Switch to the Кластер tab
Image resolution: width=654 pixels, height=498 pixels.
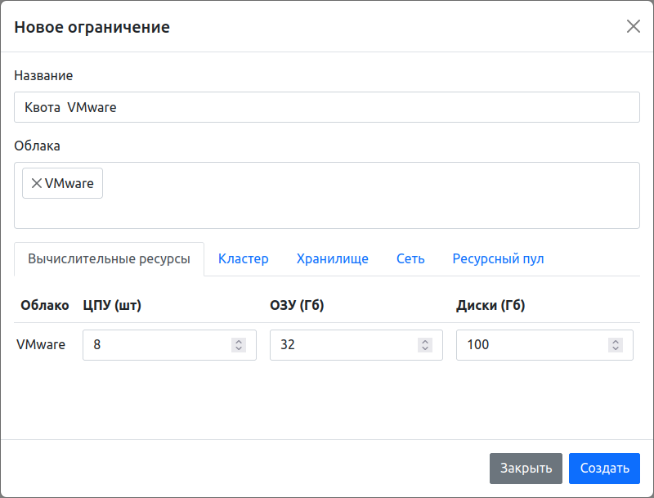pyautogui.click(x=243, y=258)
